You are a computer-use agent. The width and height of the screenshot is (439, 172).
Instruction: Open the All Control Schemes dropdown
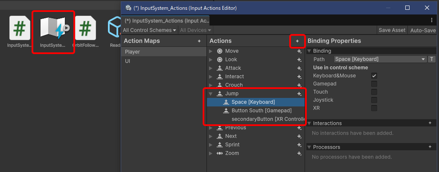tap(149, 30)
